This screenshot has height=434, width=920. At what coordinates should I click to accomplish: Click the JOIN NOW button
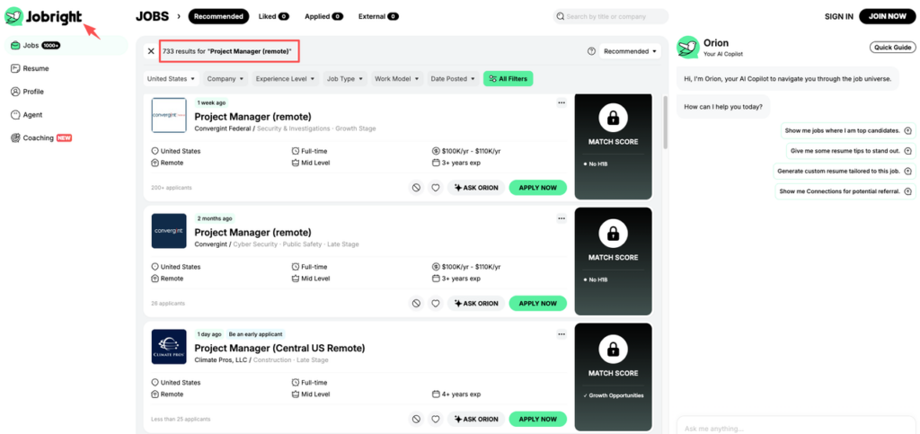click(887, 16)
